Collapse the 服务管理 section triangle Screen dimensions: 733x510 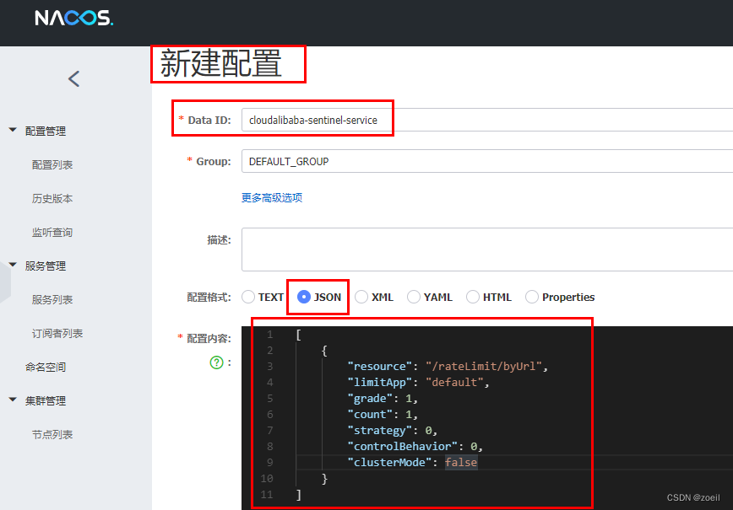(11, 266)
